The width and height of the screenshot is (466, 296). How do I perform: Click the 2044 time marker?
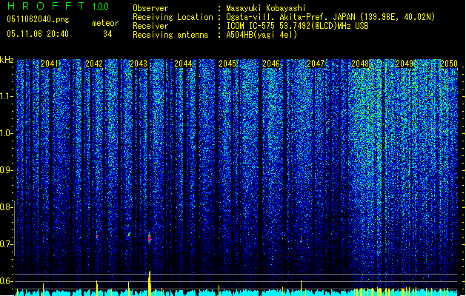[183, 64]
